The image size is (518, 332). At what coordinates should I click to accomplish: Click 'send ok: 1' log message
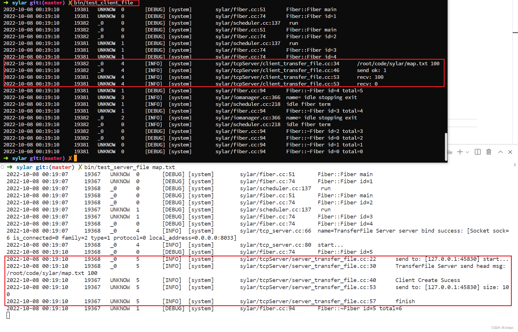372,70
